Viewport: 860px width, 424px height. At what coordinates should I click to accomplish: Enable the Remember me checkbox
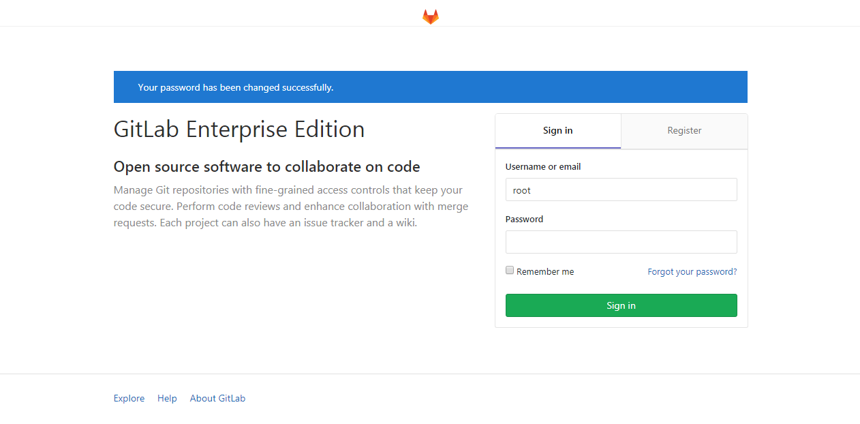510,271
